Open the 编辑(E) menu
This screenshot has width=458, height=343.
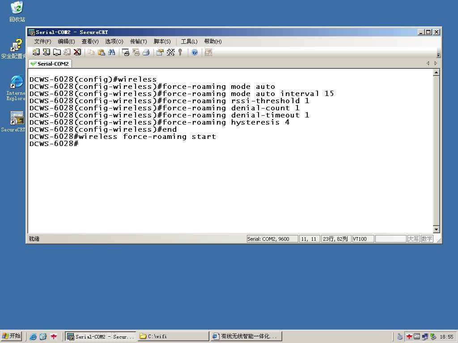(x=66, y=42)
